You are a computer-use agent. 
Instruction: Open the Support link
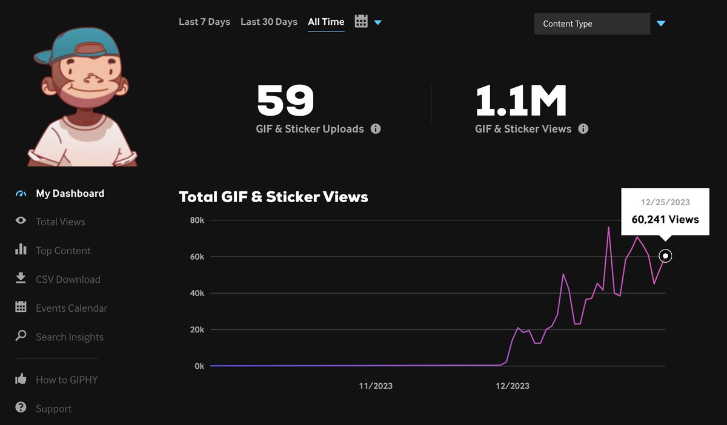coord(53,409)
